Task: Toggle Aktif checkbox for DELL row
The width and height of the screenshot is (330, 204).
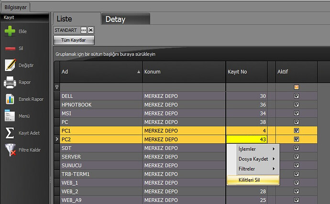Action: point(297,96)
